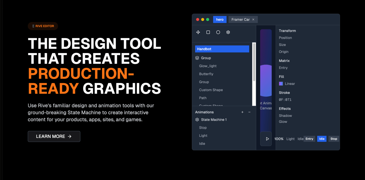Screen dimensions: 365x180
Task: Remove animation with the minus icon
Action: tap(249, 112)
